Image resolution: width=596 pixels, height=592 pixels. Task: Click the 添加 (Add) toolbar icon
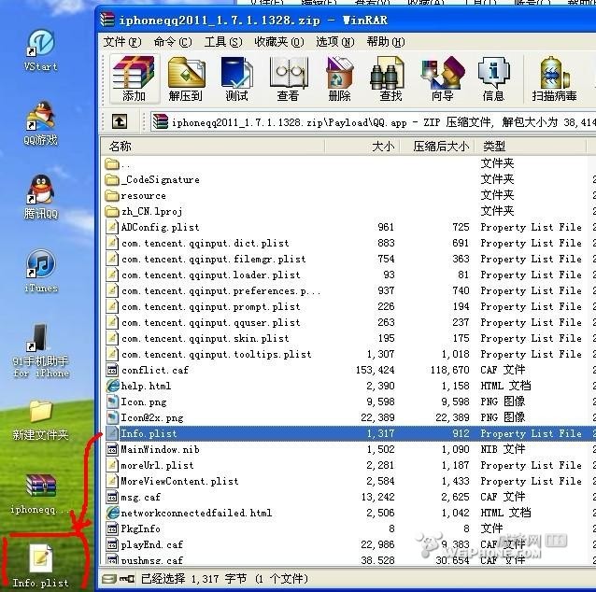pyautogui.click(x=135, y=79)
